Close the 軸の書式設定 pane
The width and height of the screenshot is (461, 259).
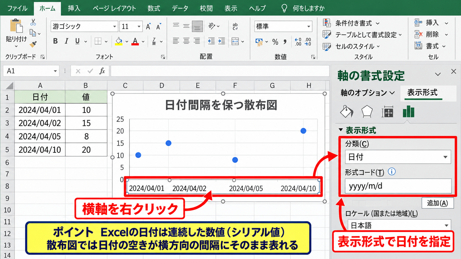[454, 72]
